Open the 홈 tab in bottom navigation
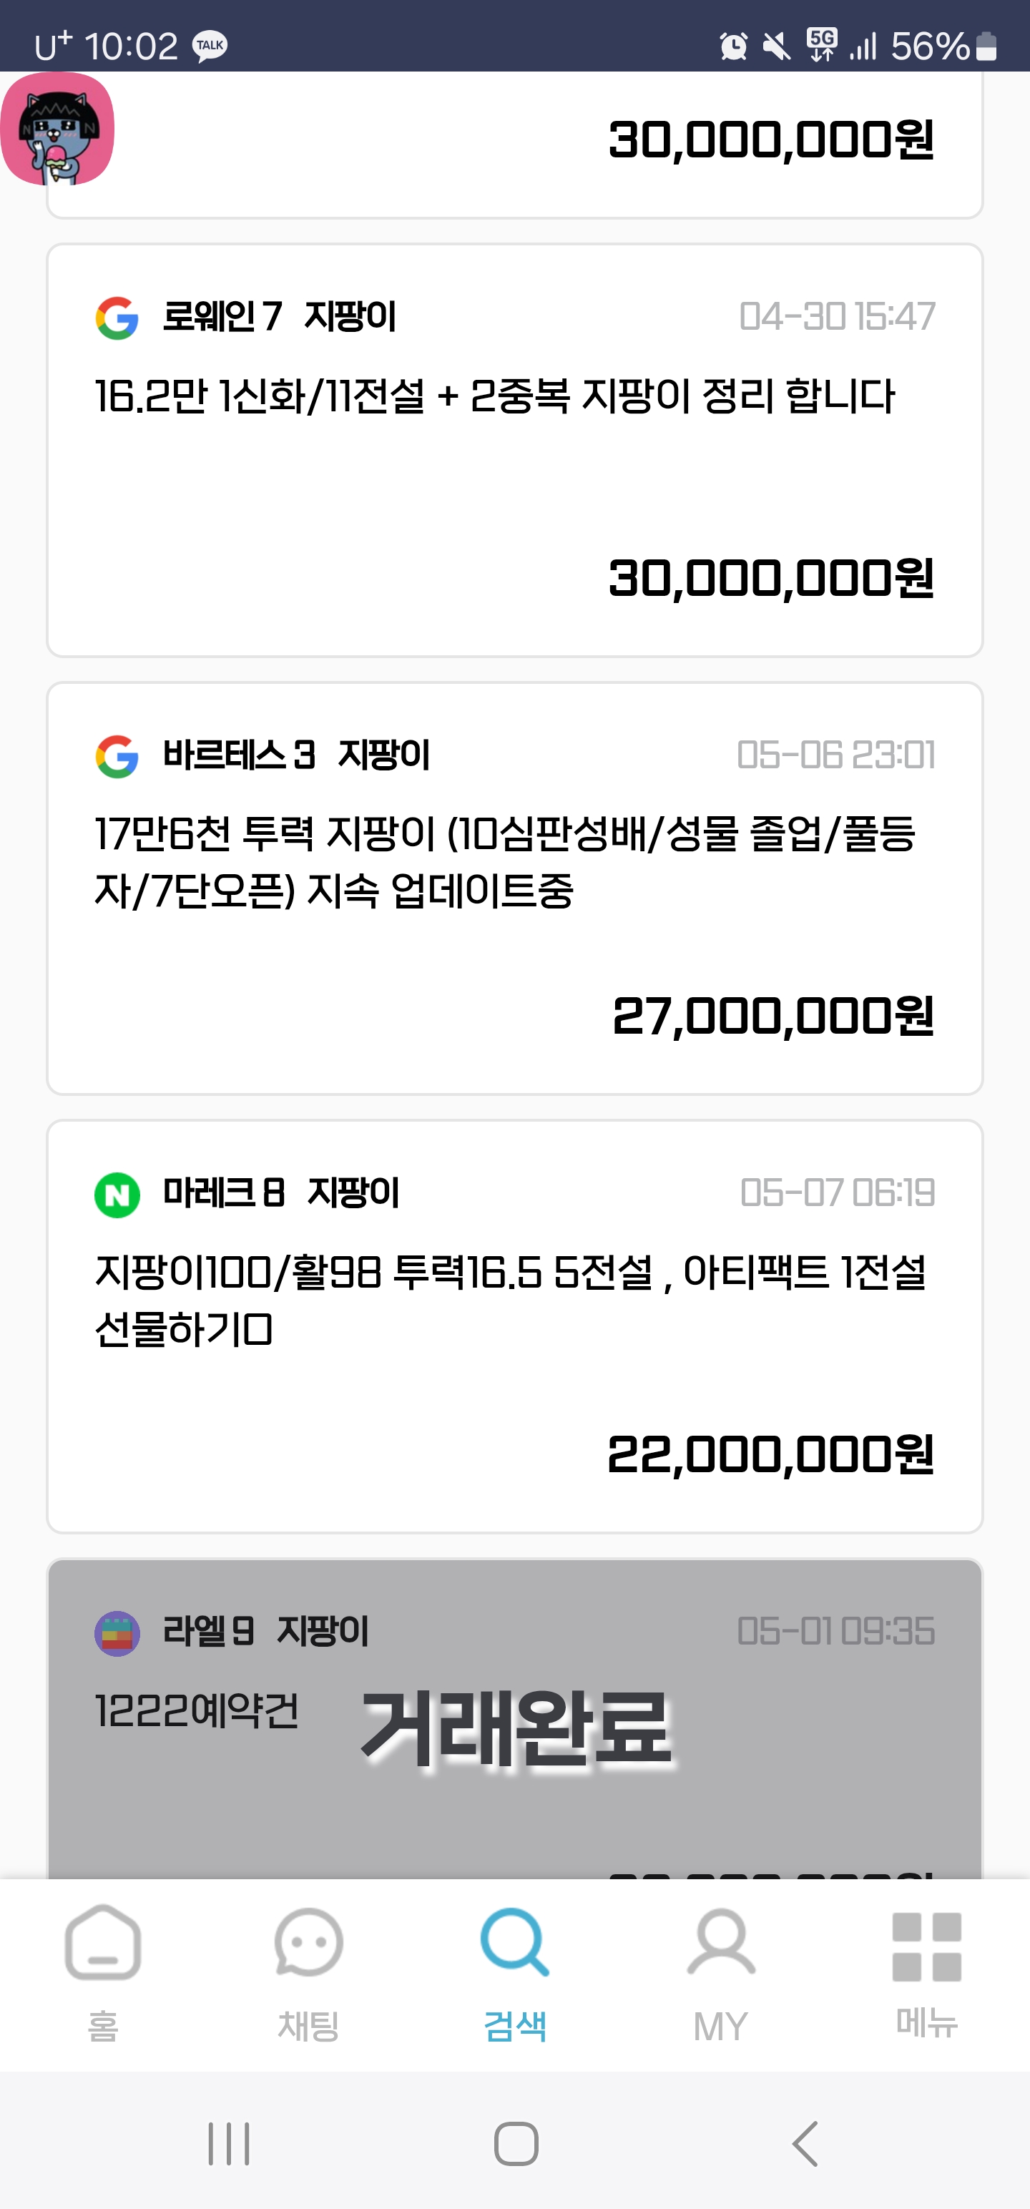 coord(103,1973)
